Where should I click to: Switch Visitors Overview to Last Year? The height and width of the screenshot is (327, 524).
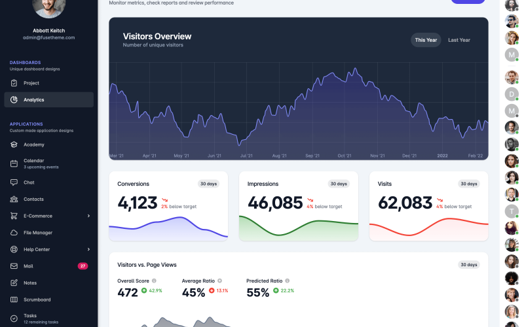click(459, 40)
